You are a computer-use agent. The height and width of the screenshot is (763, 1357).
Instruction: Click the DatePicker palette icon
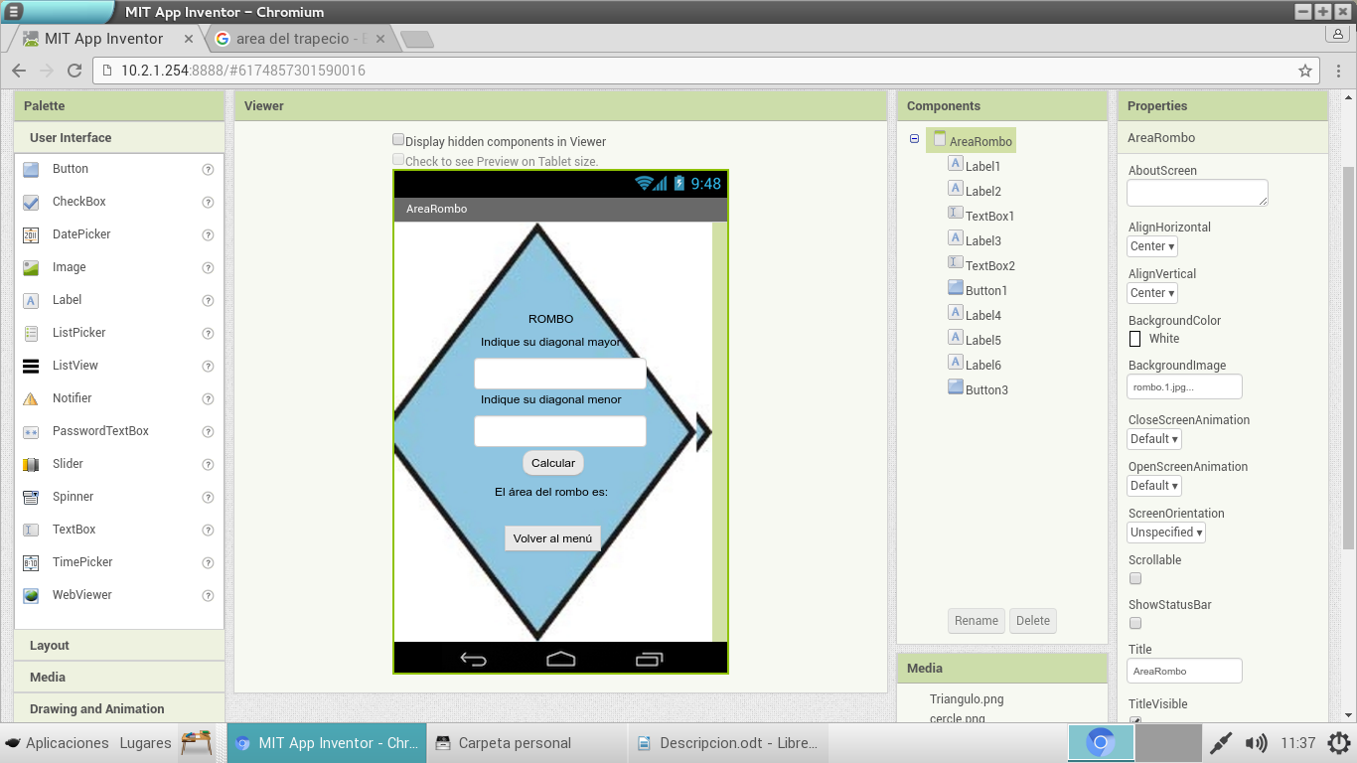tap(32, 234)
